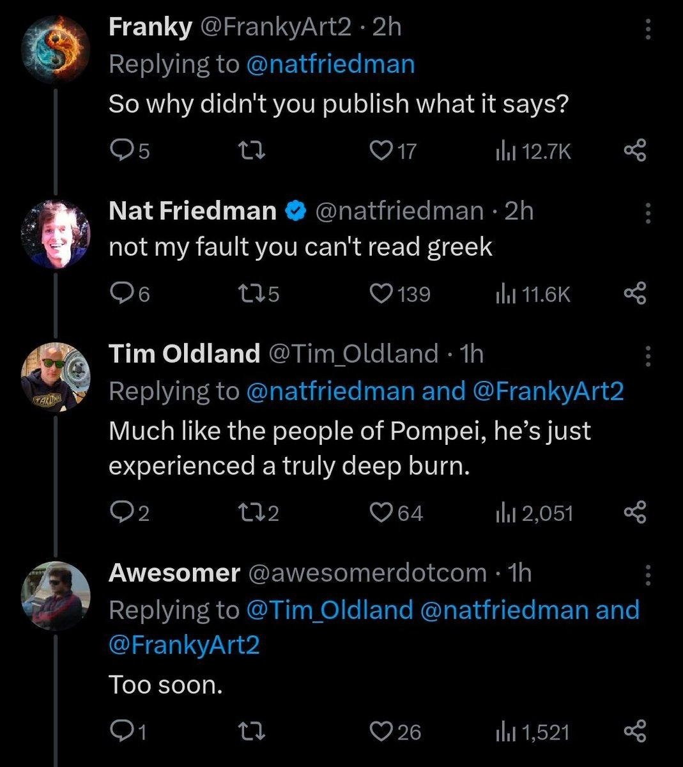Open more options for Franky's tweet

[x=648, y=29]
